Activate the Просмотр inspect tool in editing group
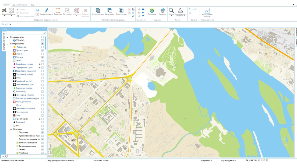The image size is (297, 168). click(x=67, y=12)
